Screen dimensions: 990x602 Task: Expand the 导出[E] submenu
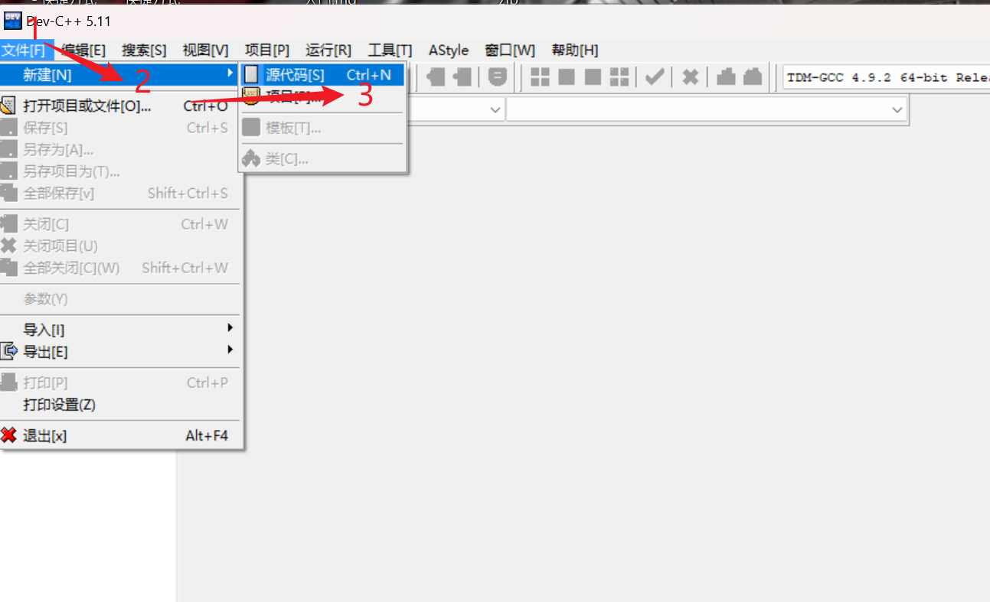click(x=119, y=352)
